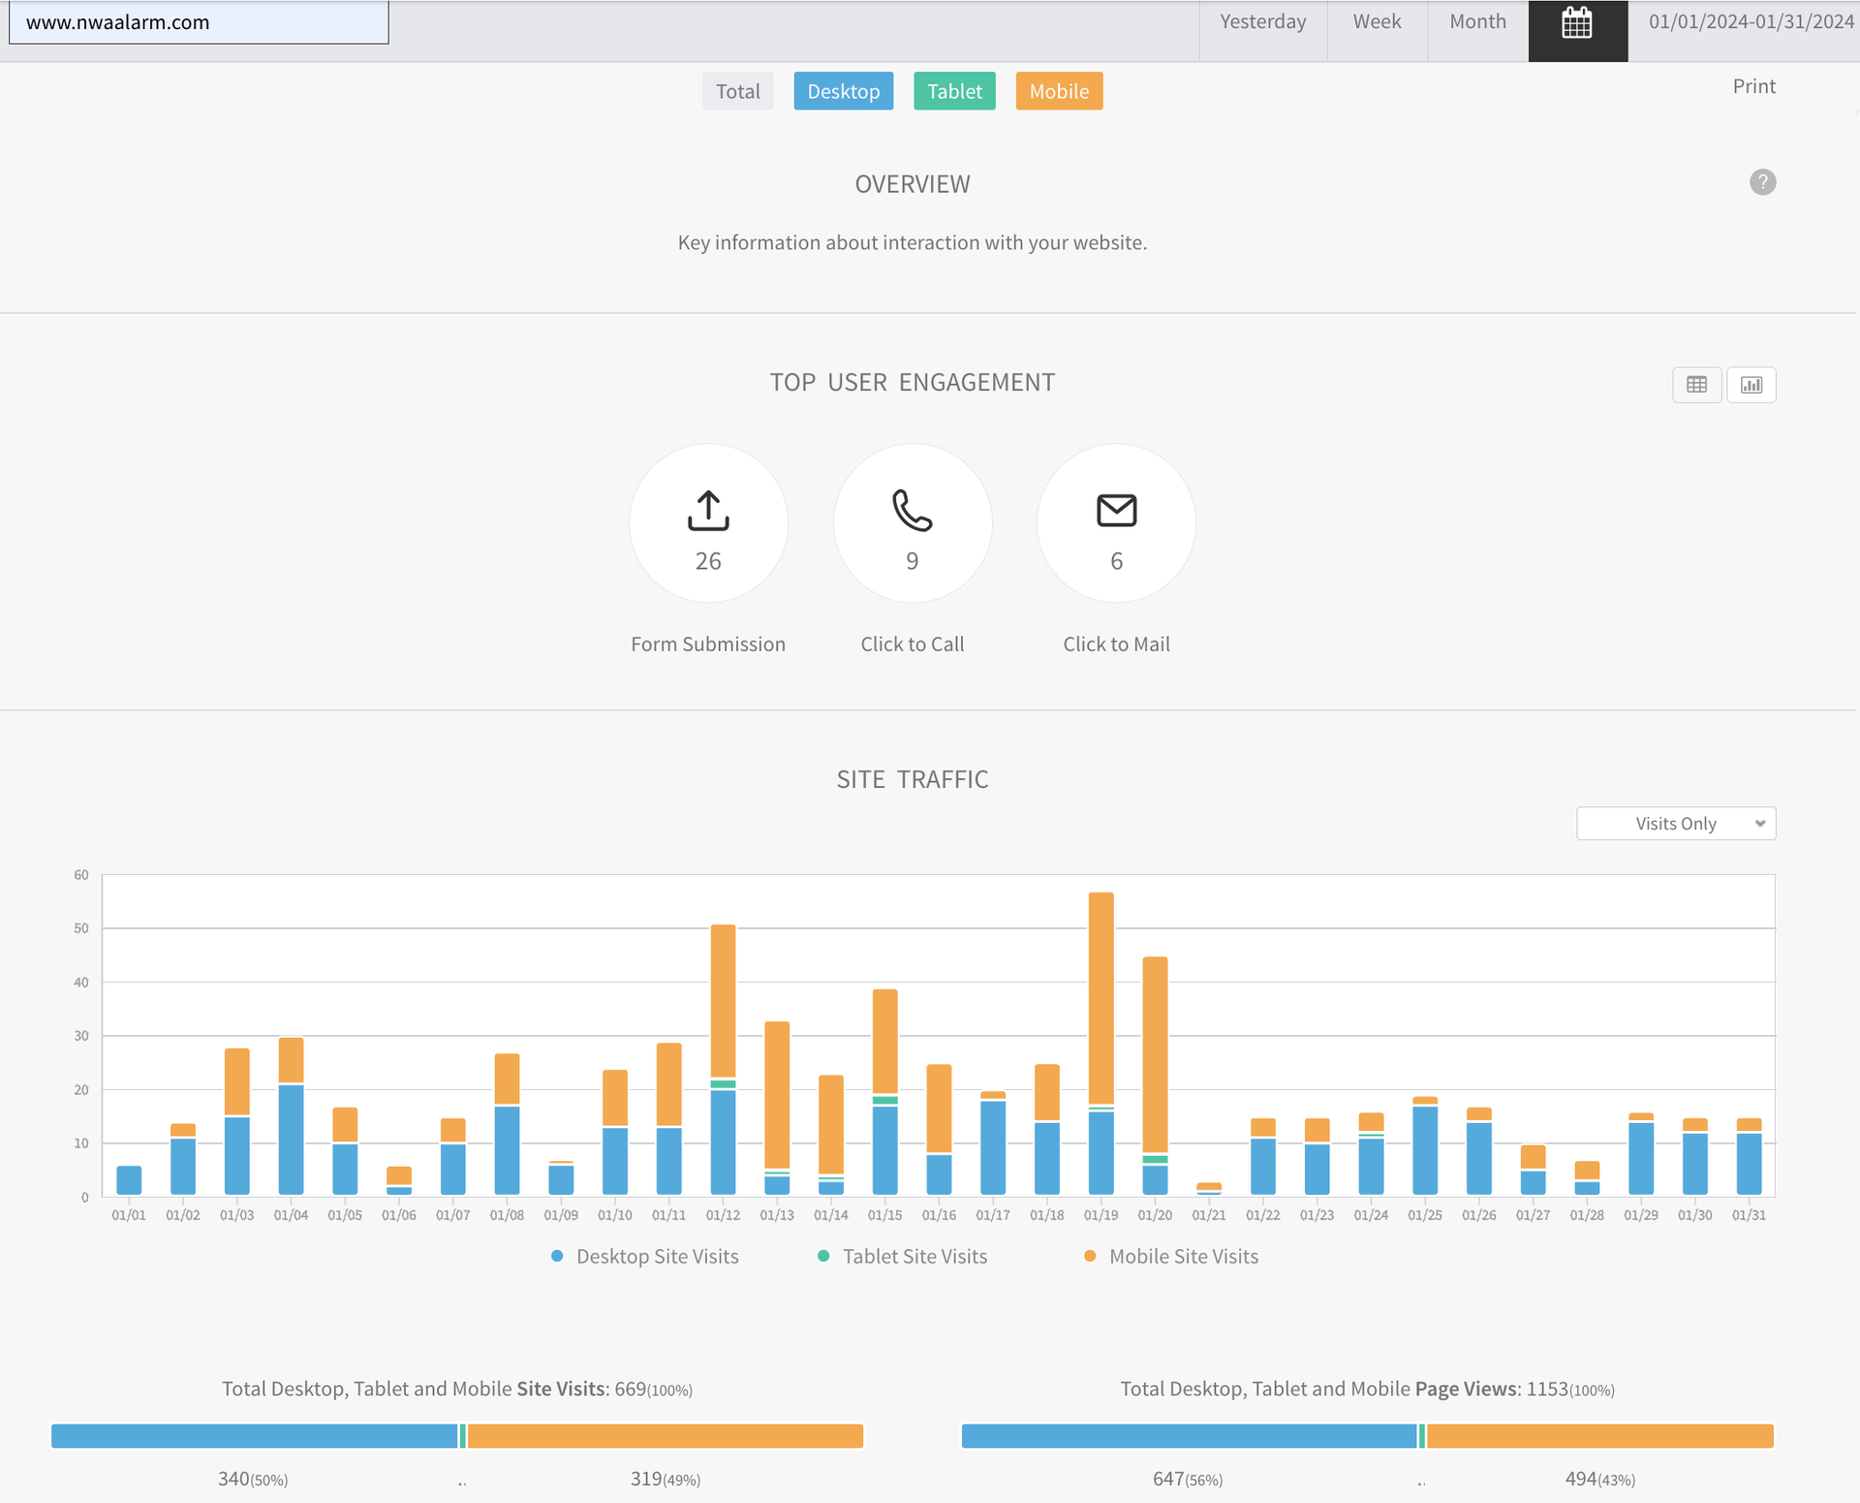Click the help question mark icon
The image size is (1860, 1503).
pos(1762,182)
